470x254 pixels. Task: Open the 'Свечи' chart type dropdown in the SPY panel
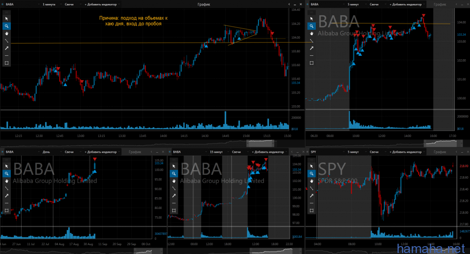(377, 152)
